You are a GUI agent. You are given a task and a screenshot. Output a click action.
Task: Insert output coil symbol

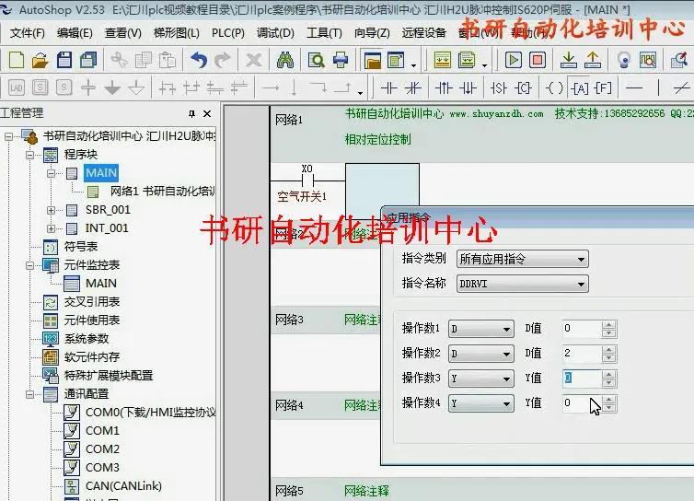[x=554, y=88]
